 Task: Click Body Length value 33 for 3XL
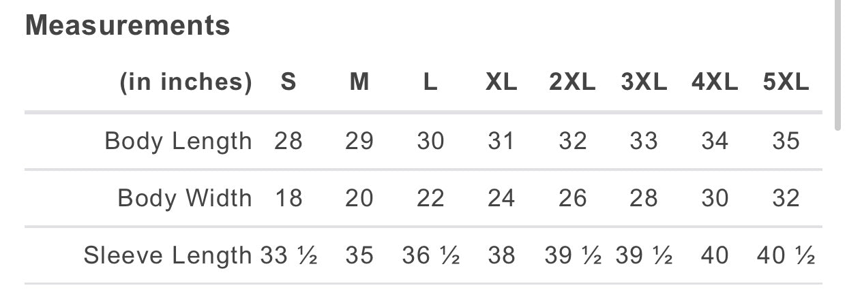click(x=644, y=141)
